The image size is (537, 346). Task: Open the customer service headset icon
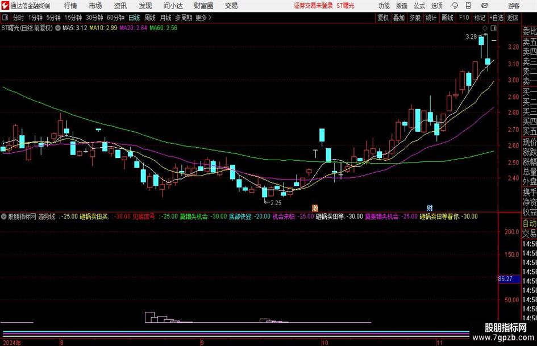(x=455, y=6)
